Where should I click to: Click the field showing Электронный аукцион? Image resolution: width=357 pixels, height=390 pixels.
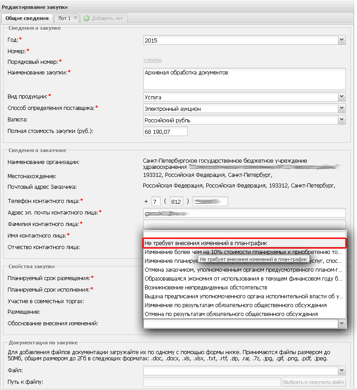point(240,109)
